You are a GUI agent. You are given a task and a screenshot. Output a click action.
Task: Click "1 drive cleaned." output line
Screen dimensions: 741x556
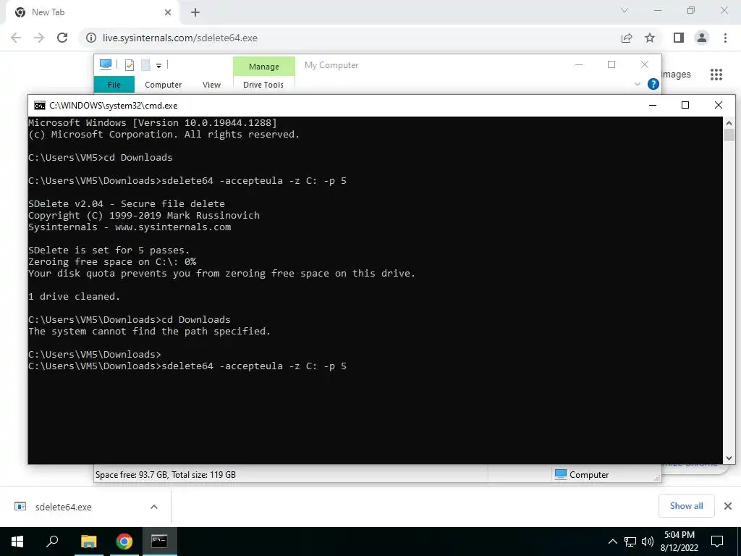(x=75, y=296)
